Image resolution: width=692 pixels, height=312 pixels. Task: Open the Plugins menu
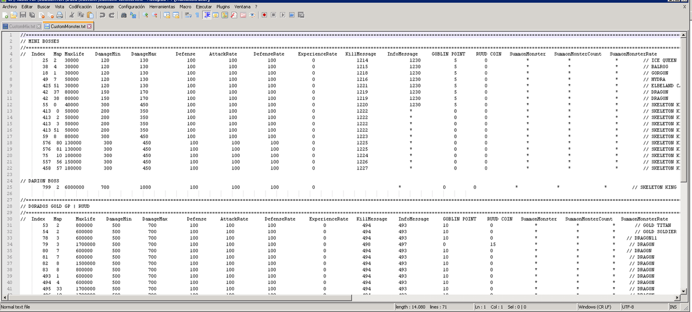point(223,6)
